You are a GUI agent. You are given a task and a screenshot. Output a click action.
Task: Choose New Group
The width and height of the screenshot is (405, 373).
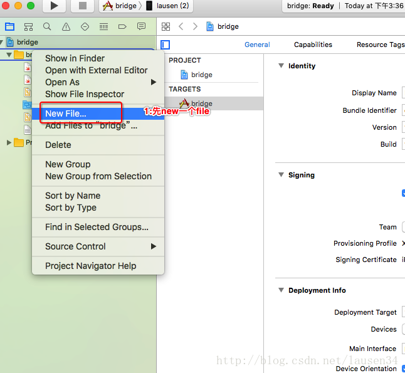98,164
